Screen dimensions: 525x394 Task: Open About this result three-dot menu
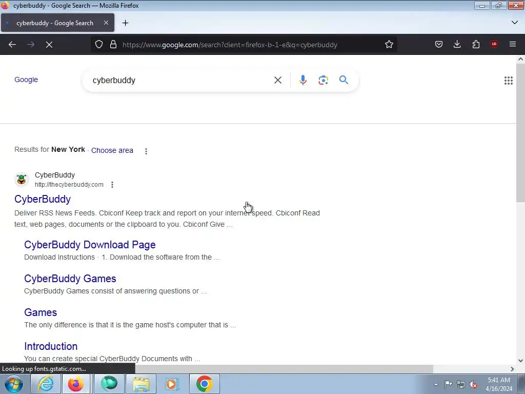112,185
